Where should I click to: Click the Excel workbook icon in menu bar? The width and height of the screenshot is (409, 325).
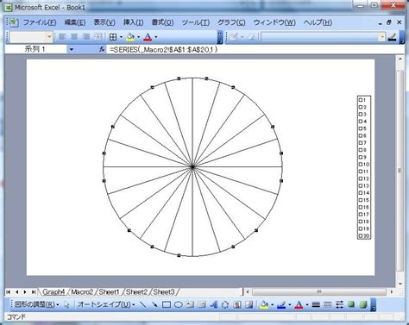13,22
